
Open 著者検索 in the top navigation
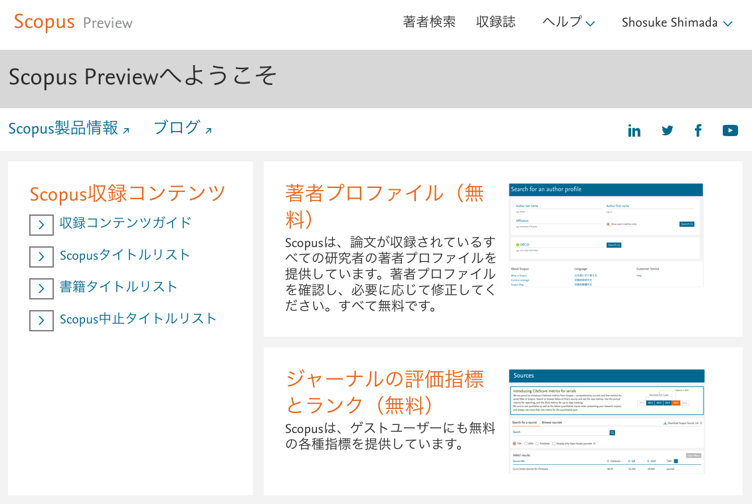(429, 22)
